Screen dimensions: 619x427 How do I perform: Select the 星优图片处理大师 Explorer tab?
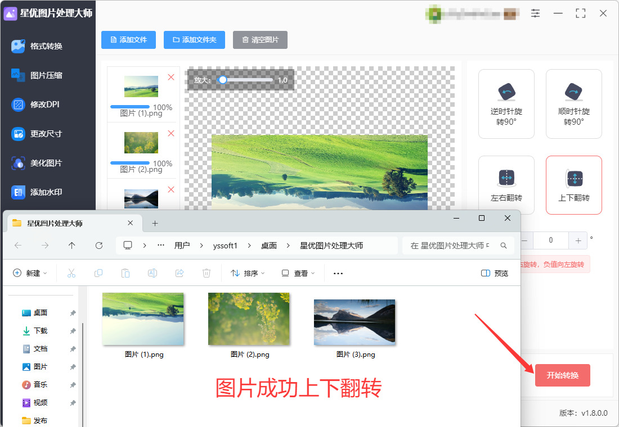pos(75,224)
